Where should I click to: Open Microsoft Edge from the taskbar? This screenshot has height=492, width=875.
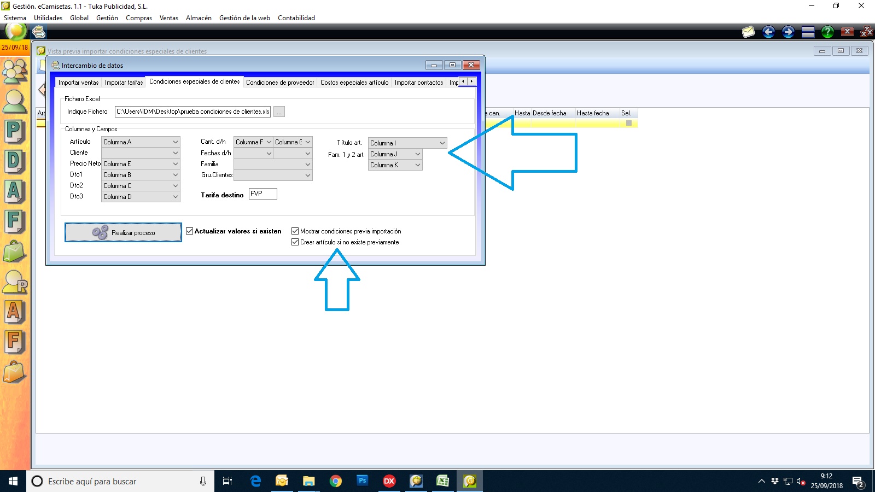click(x=255, y=481)
